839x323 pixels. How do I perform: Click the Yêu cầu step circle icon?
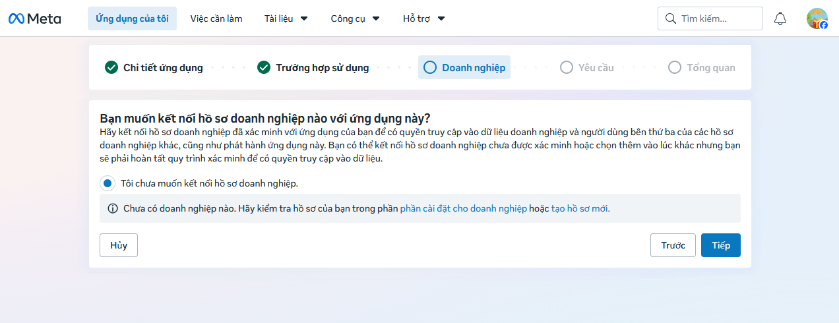(x=566, y=67)
